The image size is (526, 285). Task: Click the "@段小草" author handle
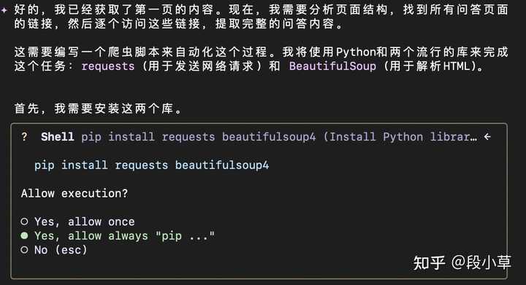coord(481,262)
